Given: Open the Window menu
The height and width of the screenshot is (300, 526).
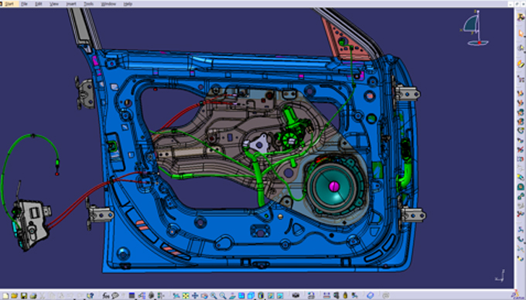Looking at the screenshot, I should pyautogui.click(x=108, y=4).
